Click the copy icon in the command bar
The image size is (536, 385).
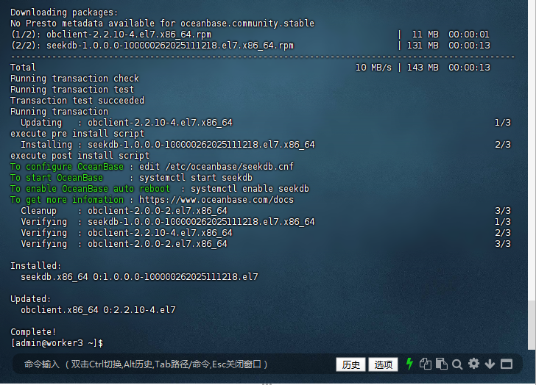(x=425, y=364)
